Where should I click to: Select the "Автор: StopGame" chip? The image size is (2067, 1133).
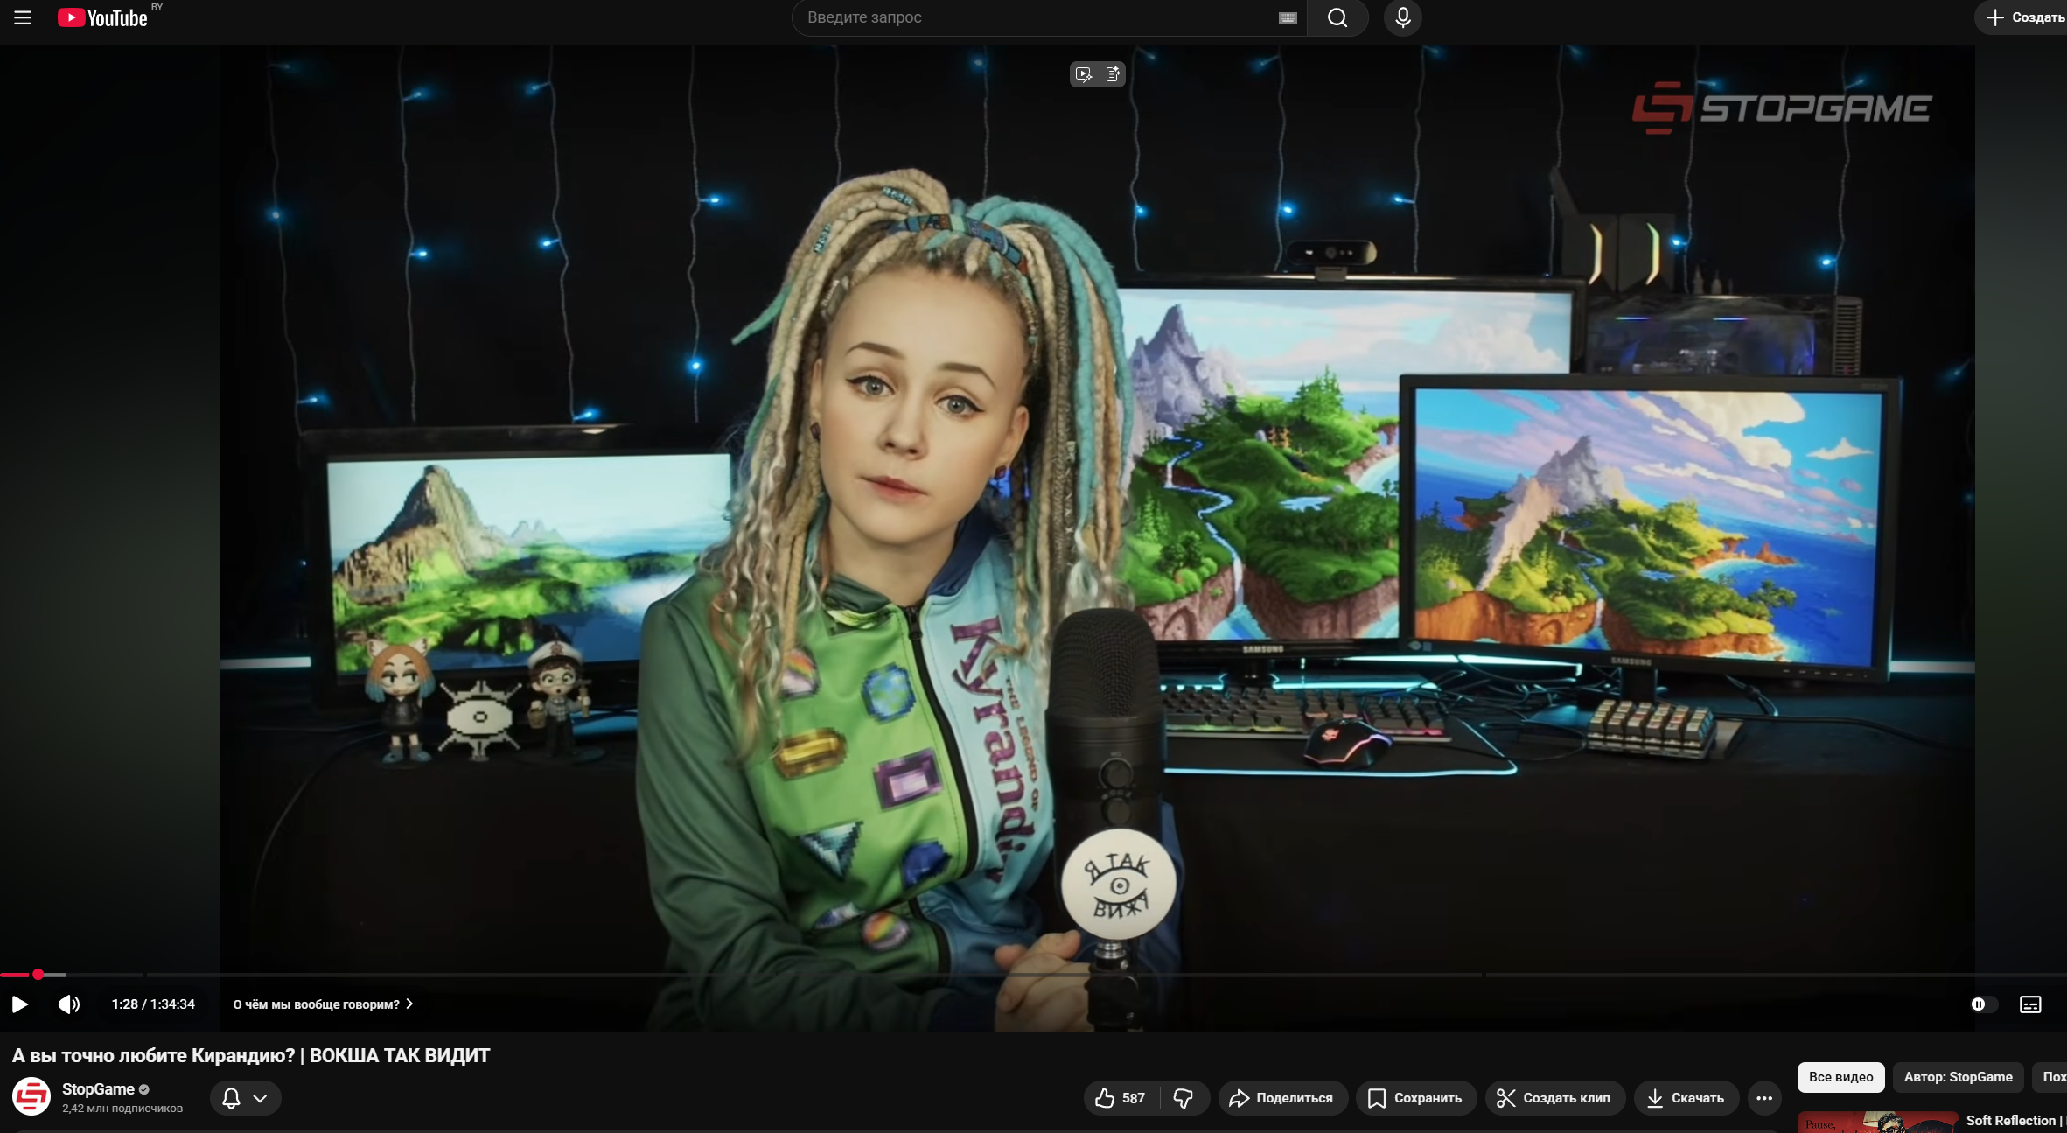point(1958,1077)
